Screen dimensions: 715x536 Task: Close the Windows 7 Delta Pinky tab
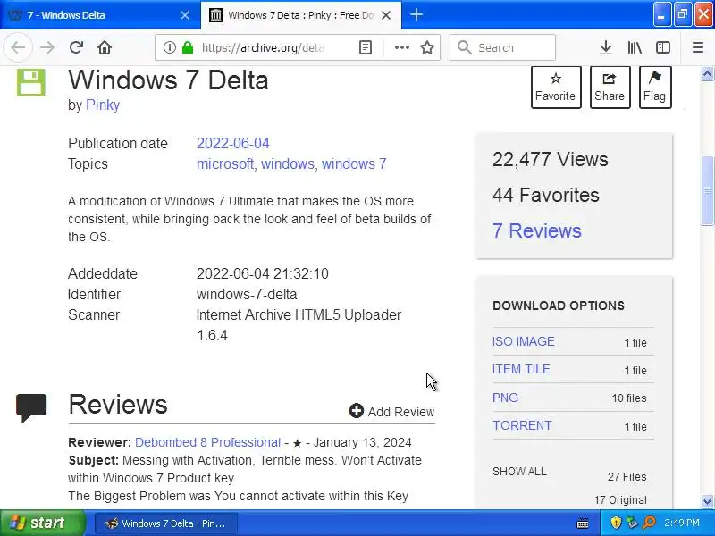pos(386,15)
